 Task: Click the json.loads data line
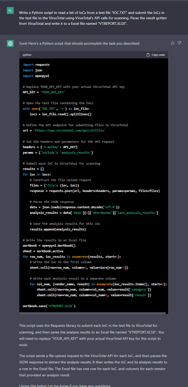(75, 207)
